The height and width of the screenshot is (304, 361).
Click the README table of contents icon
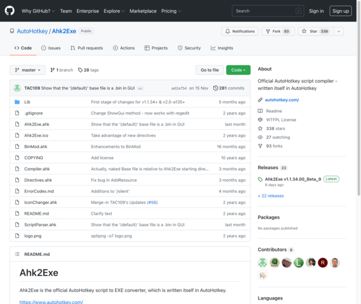(x=17, y=254)
